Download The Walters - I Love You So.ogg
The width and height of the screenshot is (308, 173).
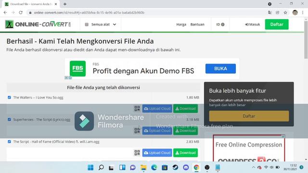pyautogui.click(x=185, y=109)
